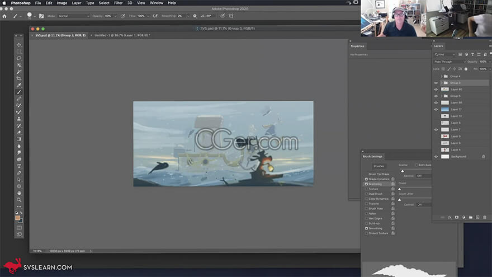492x277 pixels.
Task: Toggle visibility of Group 3
Action: pos(436,83)
